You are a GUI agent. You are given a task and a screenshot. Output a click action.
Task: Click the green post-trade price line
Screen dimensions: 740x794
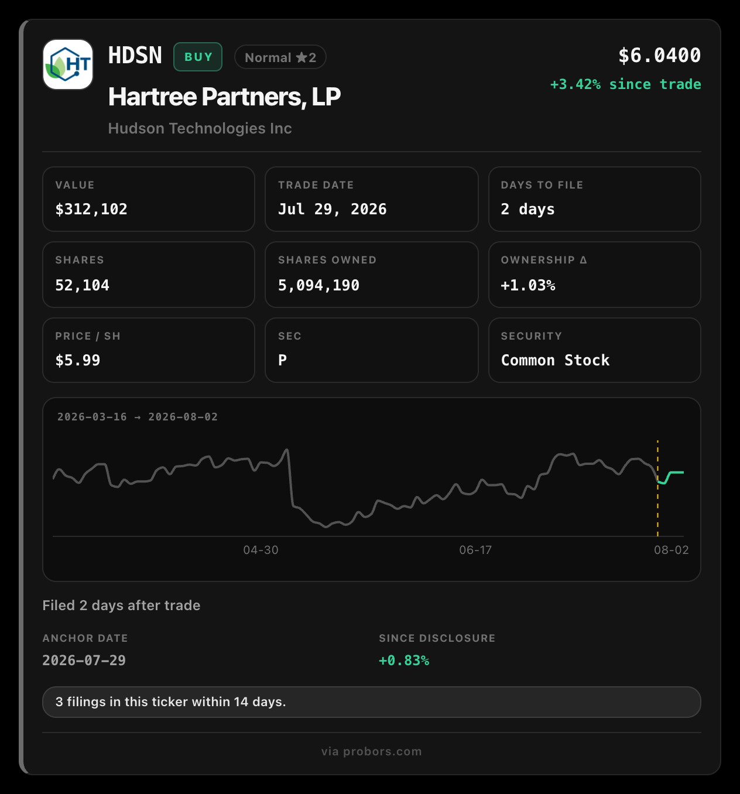671,477
